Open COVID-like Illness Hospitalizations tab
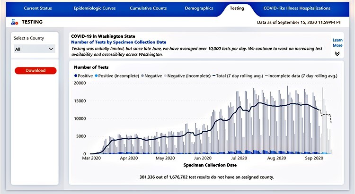Screen dimensions: 355x194 tap(297, 8)
